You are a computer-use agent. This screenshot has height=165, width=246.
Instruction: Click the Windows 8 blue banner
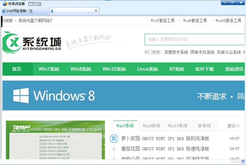123,96
